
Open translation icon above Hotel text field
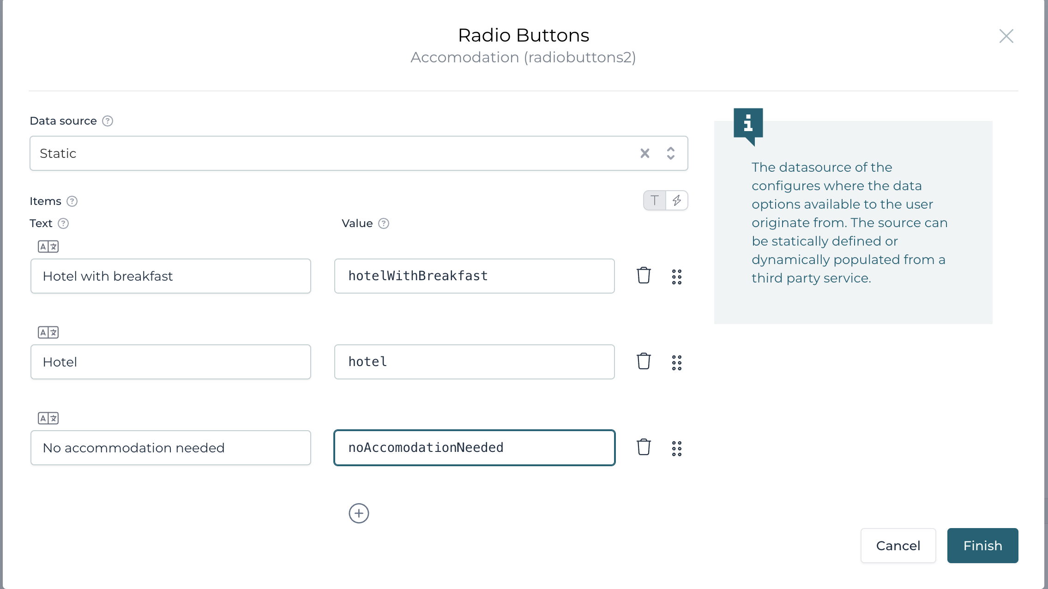point(48,332)
